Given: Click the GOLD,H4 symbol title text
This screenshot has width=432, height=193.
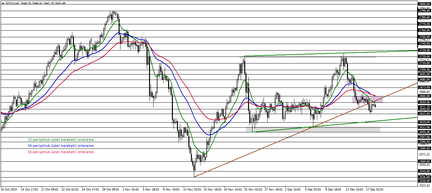Looking at the screenshot, I should pyautogui.click(x=12, y=3).
